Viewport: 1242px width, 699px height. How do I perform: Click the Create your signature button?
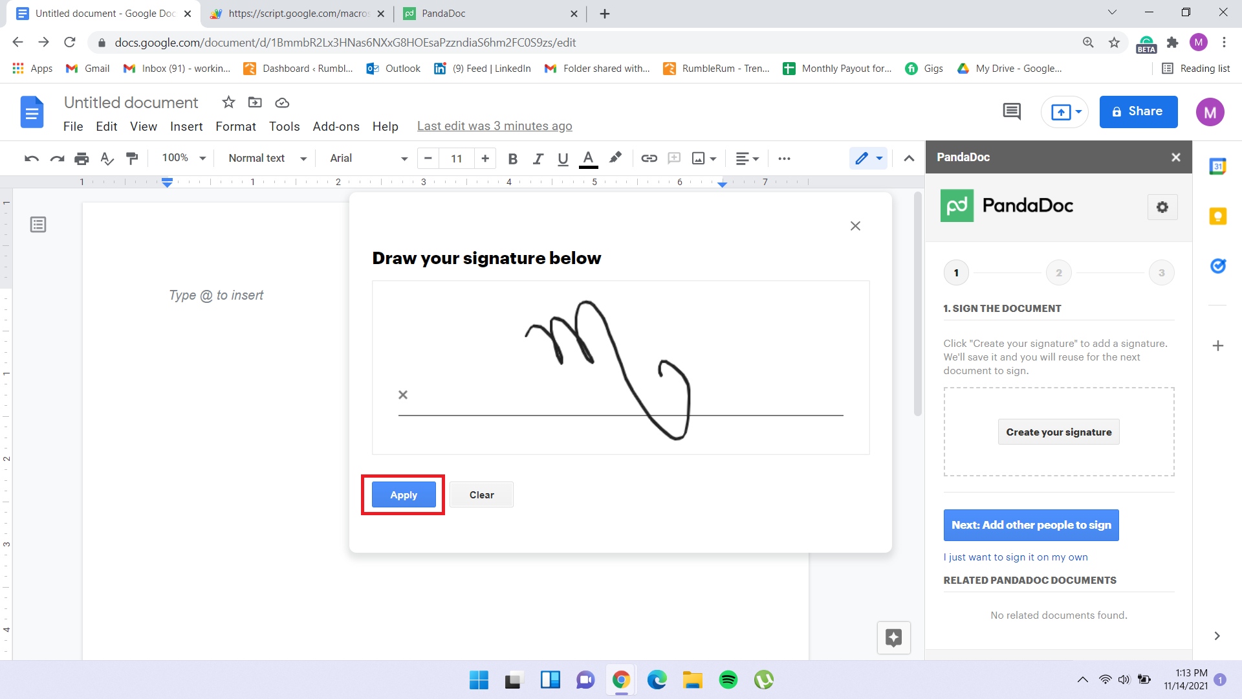[x=1058, y=432]
